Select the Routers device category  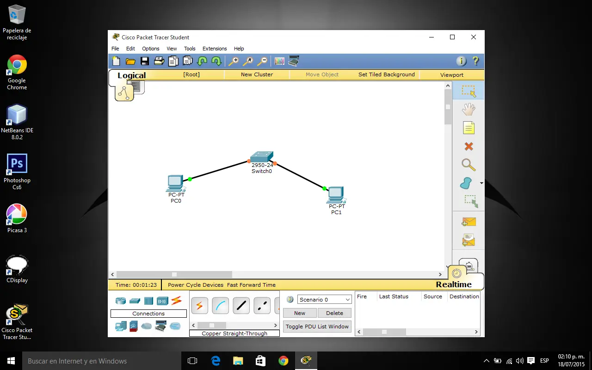tap(121, 301)
